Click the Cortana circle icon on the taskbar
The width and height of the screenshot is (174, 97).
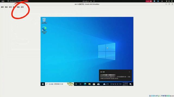click(x=76, y=84)
